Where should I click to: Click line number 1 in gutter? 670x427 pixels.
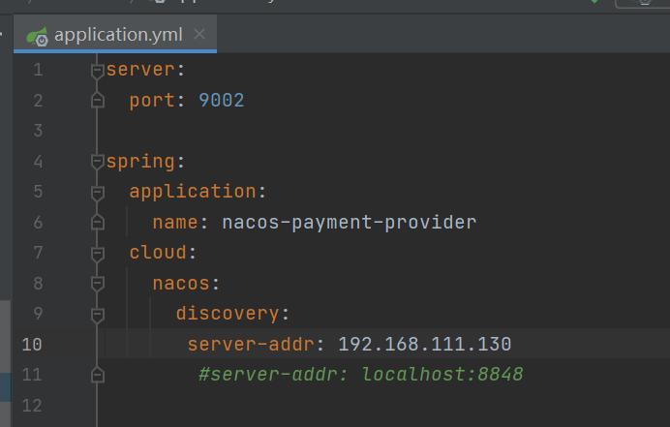[x=39, y=70]
